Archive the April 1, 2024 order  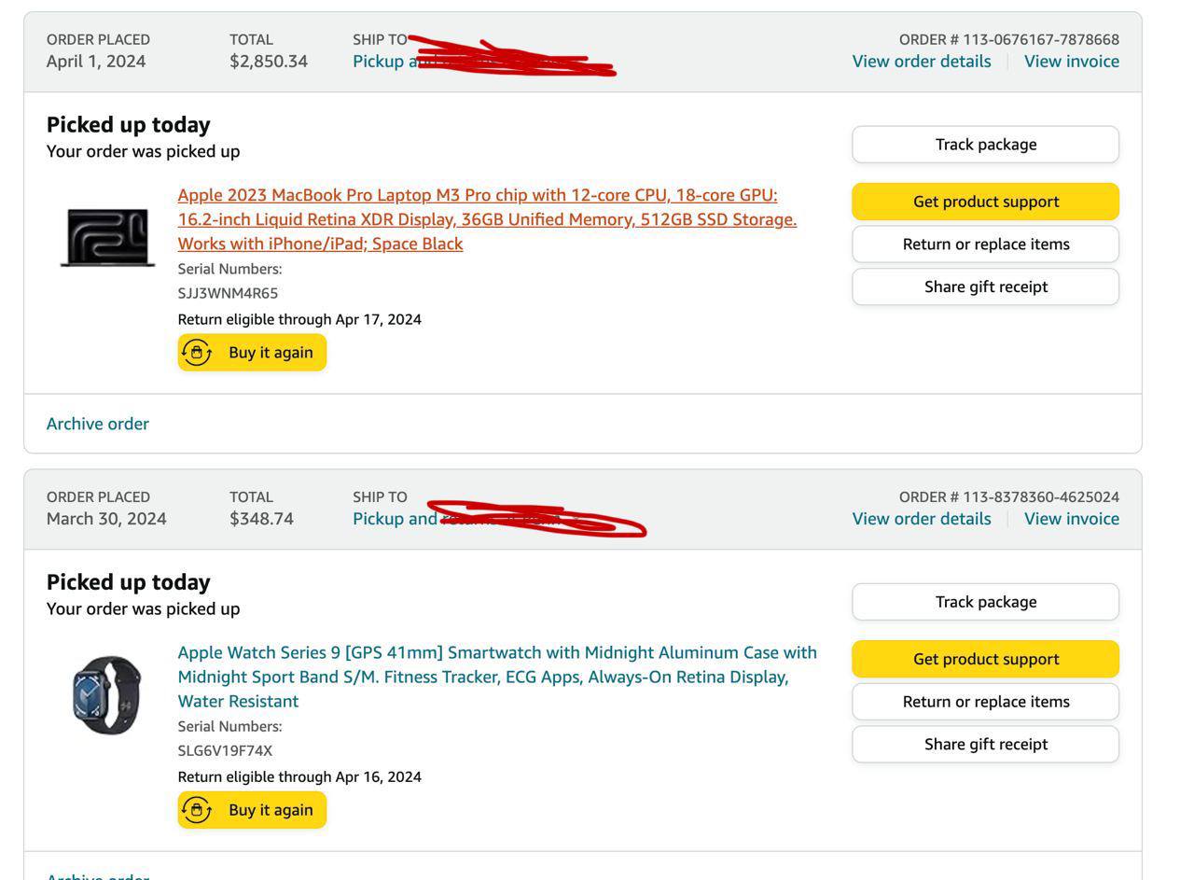pyautogui.click(x=98, y=424)
